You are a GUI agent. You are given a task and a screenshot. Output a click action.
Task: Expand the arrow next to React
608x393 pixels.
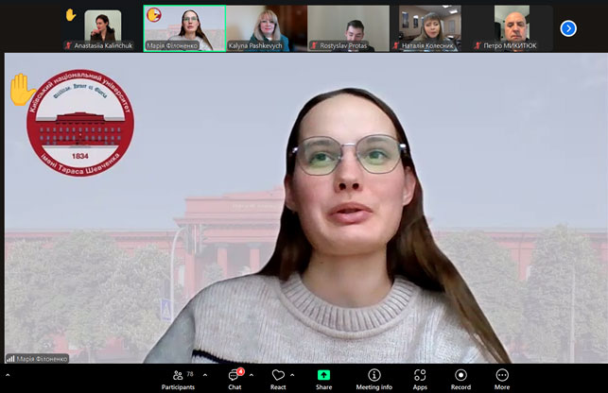(292, 375)
